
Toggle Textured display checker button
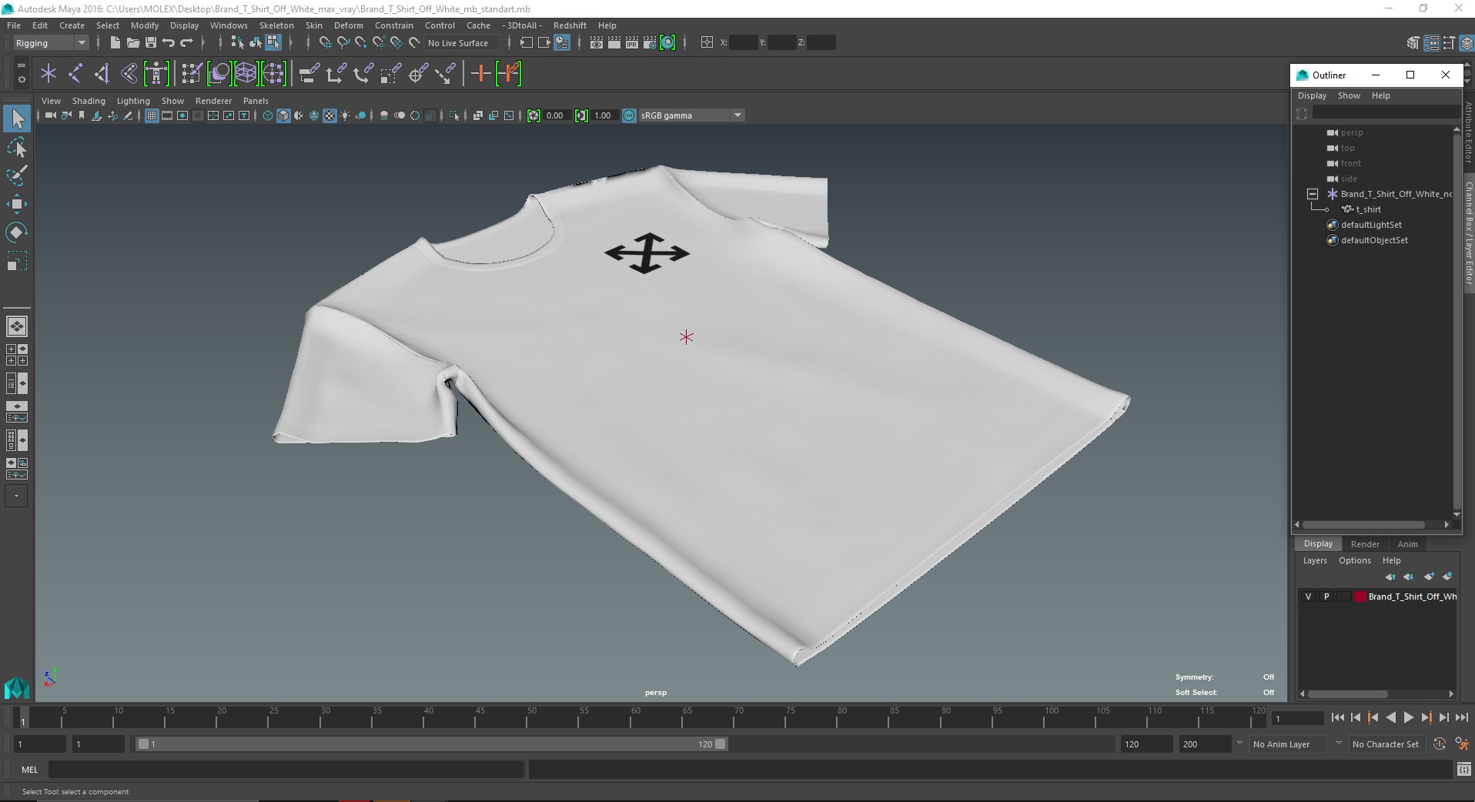329,115
